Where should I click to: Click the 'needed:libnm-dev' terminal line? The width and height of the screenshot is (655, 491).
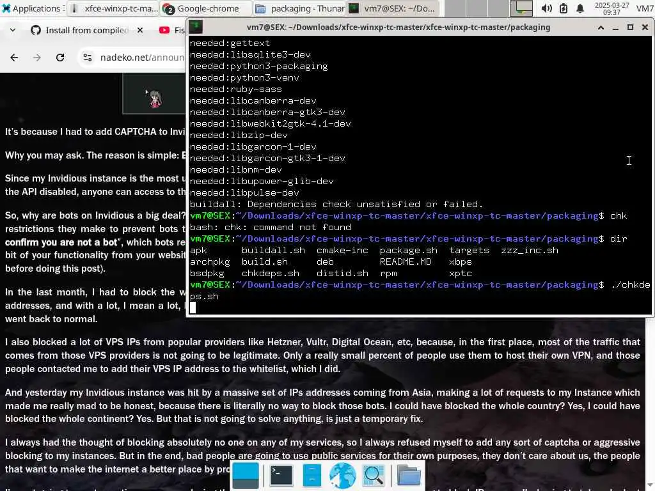tap(235, 170)
